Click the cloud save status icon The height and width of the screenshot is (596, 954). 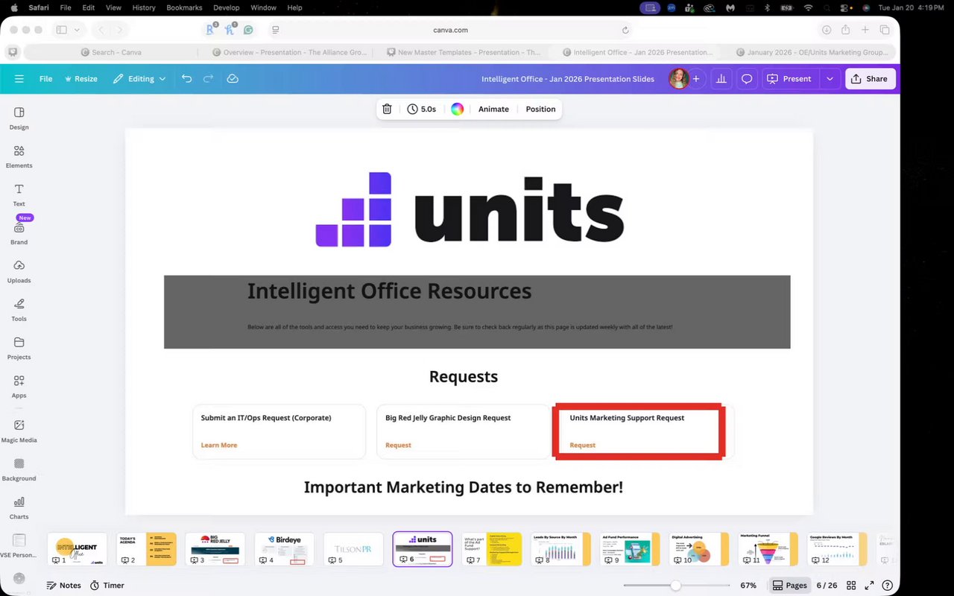pos(233,79)
